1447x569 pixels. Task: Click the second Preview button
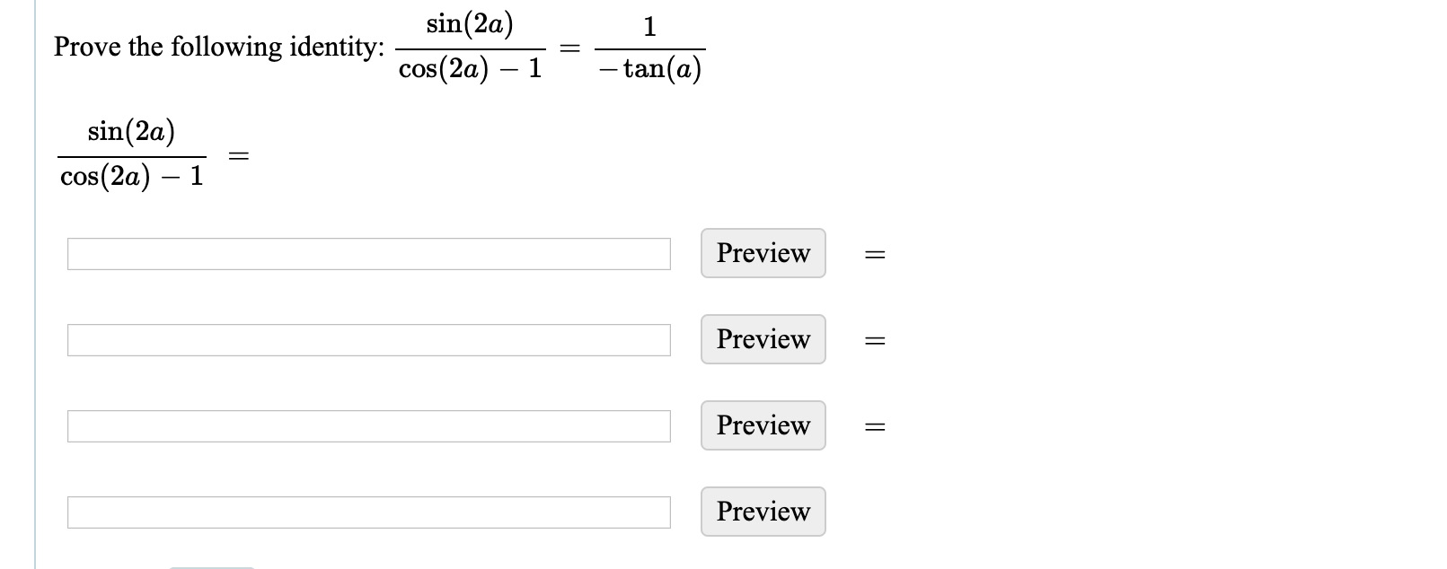point(763,339)
